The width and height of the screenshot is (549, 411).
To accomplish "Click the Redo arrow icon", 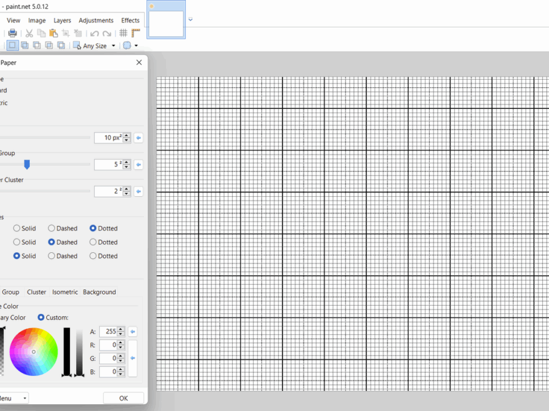I will (x=106, y=33).
